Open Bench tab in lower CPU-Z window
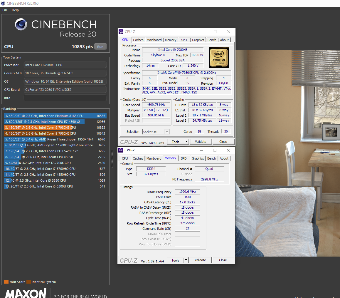This screenshot has width=340, height=298. tap(212, 158)
